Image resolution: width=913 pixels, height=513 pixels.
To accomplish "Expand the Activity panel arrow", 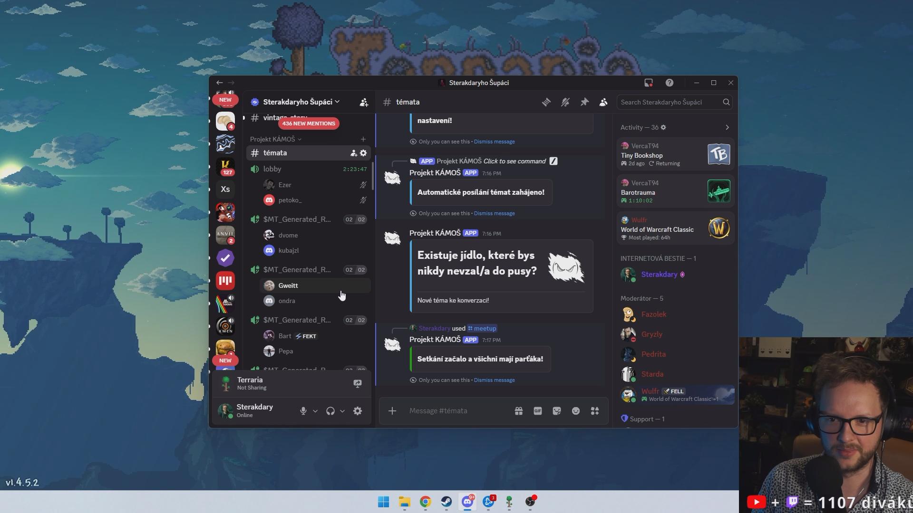I will (727, 127).
